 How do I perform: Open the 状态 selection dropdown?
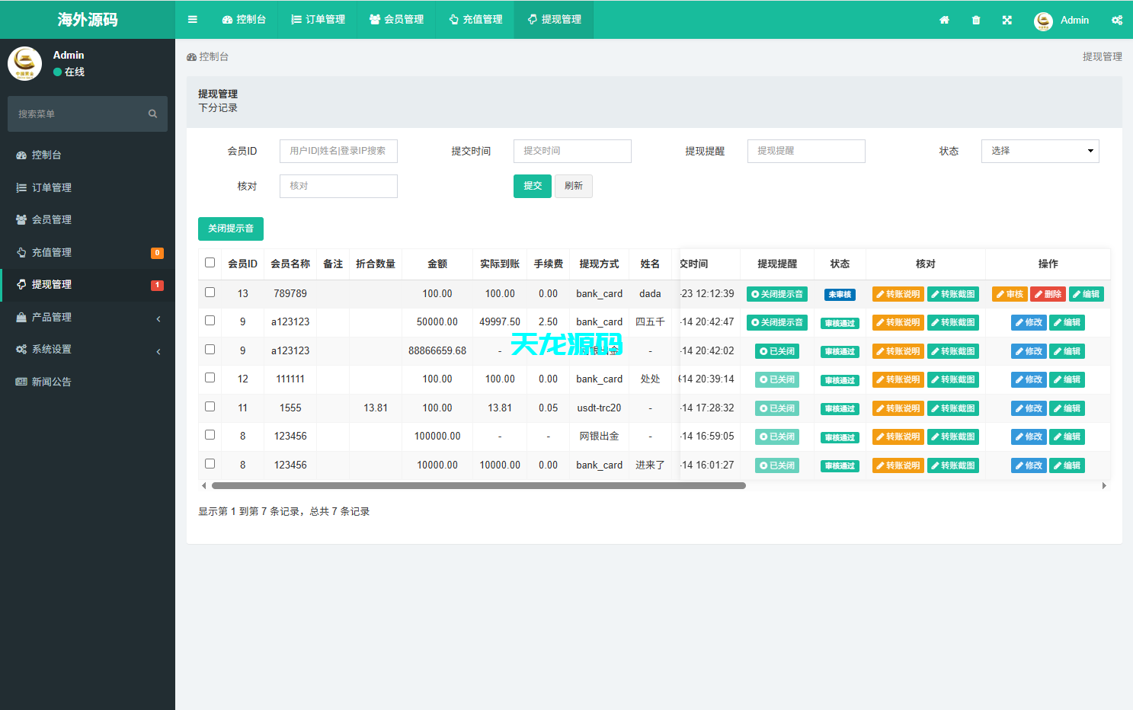click(1040, 151)
